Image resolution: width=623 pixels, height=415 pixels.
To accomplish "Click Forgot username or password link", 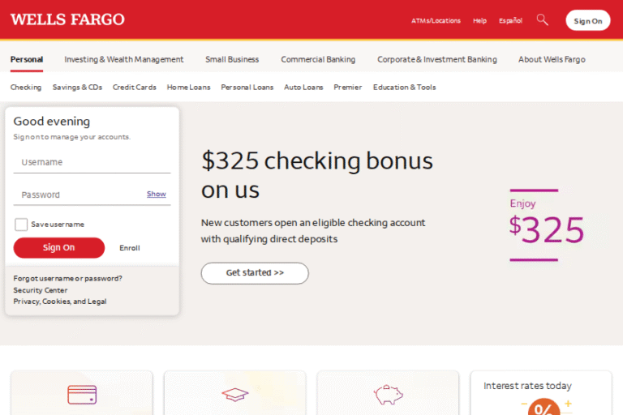I will 67,278.
